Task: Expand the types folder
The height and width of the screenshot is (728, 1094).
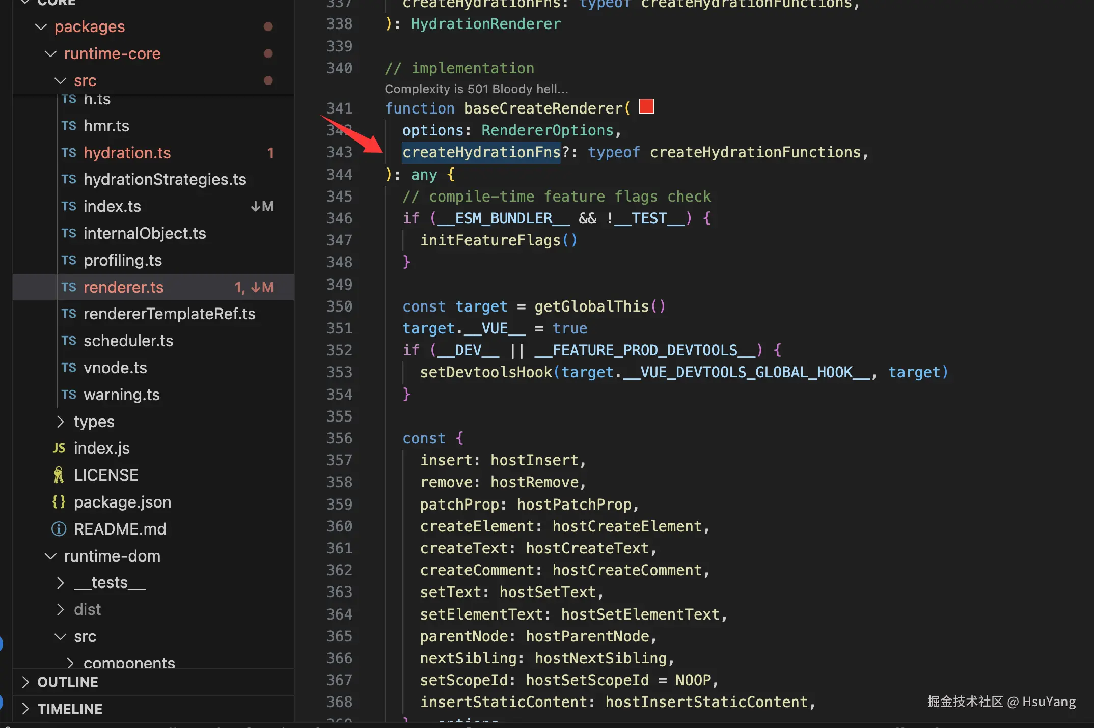Action: pyautogui.click(x=60, y=422)
